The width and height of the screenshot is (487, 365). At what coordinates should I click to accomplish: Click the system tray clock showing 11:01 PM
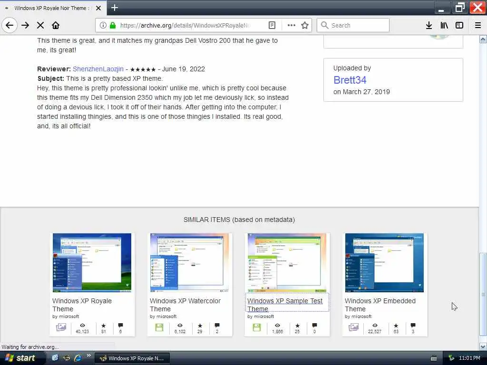[469, 358]
